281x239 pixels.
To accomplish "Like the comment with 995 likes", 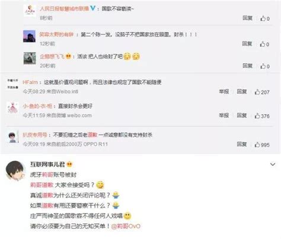I will 262,144.
